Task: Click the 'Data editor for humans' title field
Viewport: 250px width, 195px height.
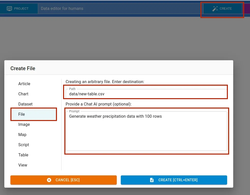Action: tap(120, 9)
